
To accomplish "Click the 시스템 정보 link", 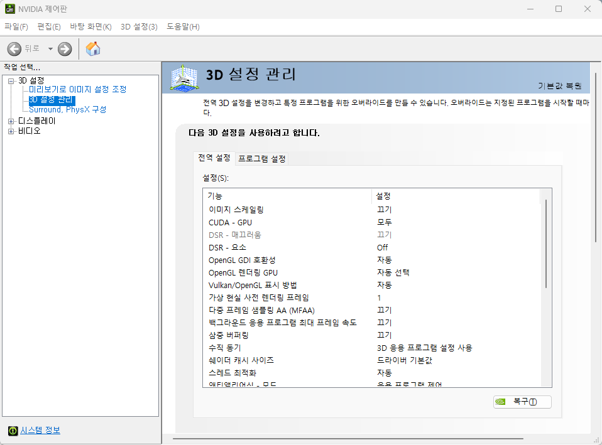I will pos(40,431).
